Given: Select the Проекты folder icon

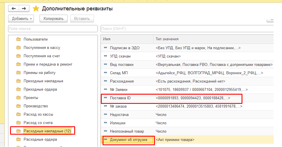Looking at the screenshot, I should (x=18, y=98).
